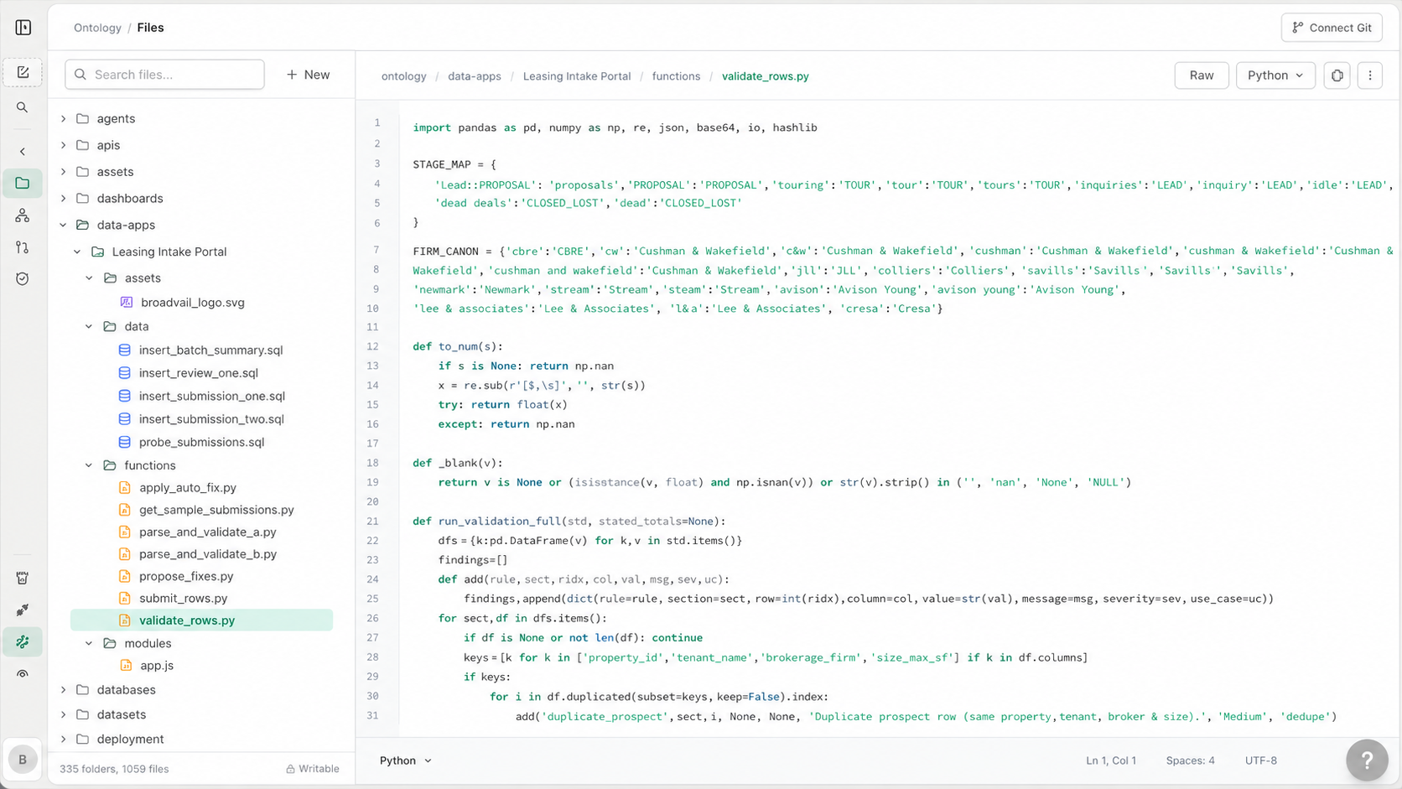Open the help question mark button
The height and width of the screenshot is (789, 1402).
[1367, 760]
